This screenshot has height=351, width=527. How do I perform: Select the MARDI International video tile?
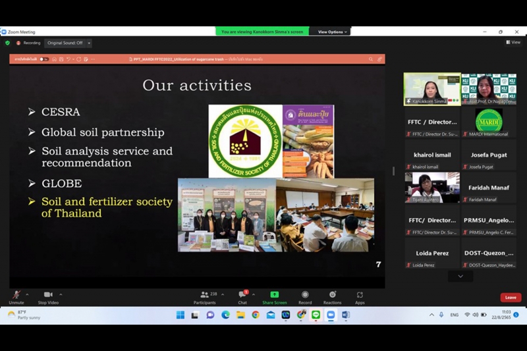[489, 122]
